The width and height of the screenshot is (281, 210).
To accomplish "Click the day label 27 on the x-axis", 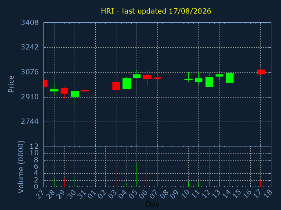I will [40, 194].
